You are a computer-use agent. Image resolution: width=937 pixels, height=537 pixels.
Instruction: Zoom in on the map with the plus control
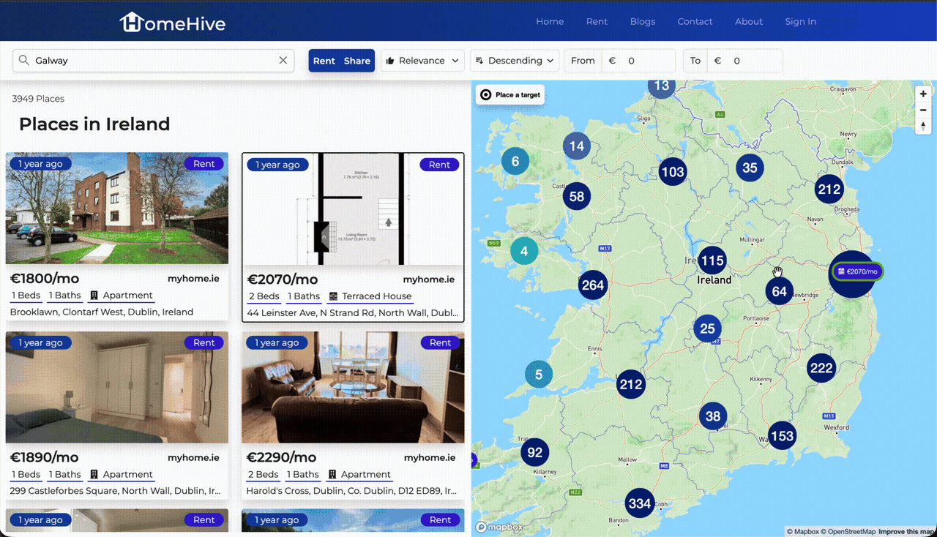coord(923,94)
